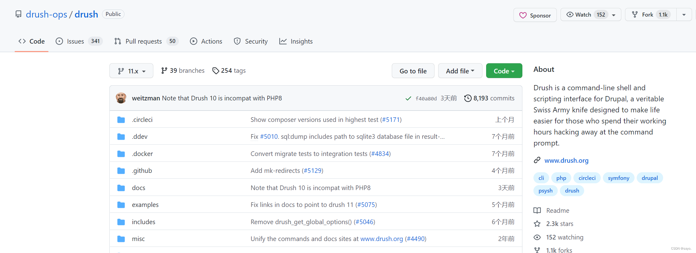
Task: Click weitzman's avatar image
Action: (121, 98)
